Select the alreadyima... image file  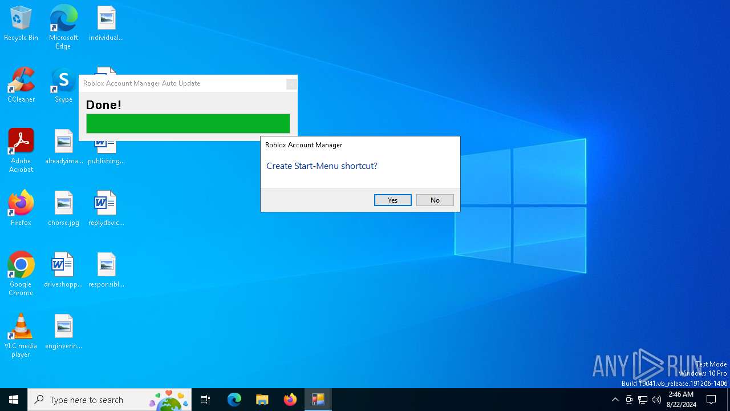(x=63, y=147)
